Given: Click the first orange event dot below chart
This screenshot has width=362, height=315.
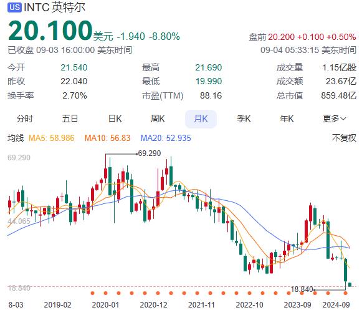Looking at the screenshot, I should click(x=93, y=293).
